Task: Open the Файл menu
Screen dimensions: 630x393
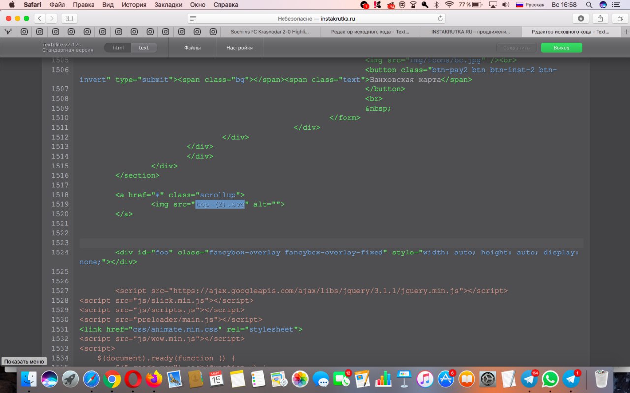Action: pyautogui.click(x=57, y=5)
